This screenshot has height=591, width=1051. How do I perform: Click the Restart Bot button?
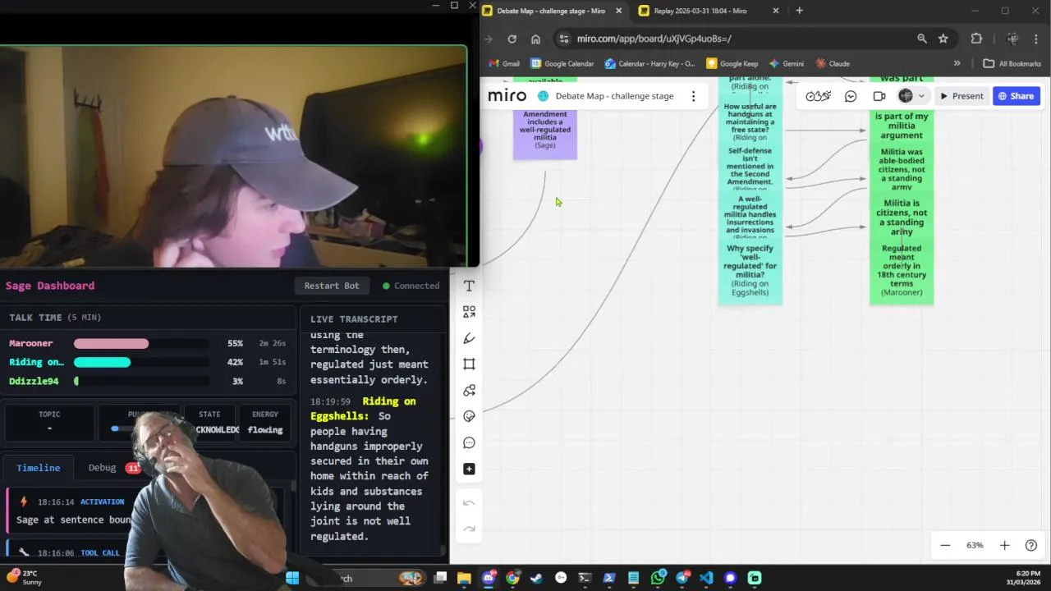tap(332, 286)
